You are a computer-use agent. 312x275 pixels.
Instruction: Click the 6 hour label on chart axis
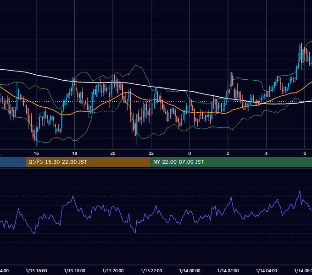(305, 153)
